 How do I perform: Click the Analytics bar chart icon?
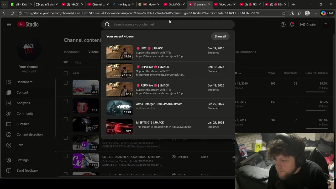9,103
